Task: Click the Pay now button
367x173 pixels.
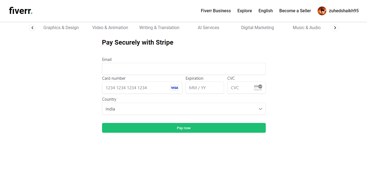Action: [184, 128]
